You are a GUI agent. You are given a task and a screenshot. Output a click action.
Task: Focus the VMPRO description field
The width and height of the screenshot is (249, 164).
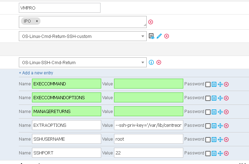[60, 8]
